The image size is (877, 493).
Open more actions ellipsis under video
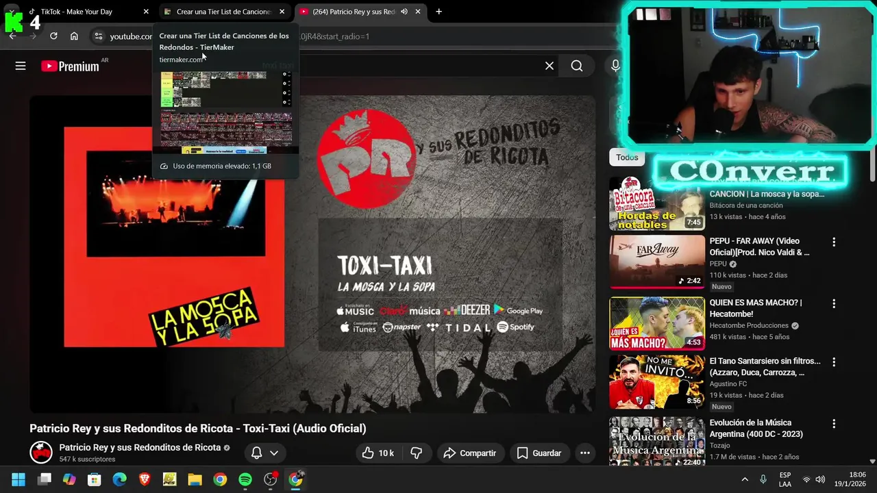pos(584,453)
